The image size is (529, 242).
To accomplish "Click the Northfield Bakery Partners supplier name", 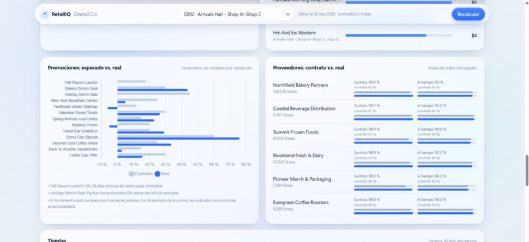I will [300, 85].
